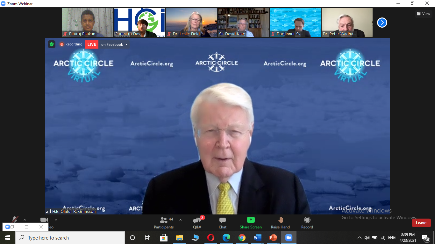
Task: Click the restore button in the small window
Action: pos(12,227)
